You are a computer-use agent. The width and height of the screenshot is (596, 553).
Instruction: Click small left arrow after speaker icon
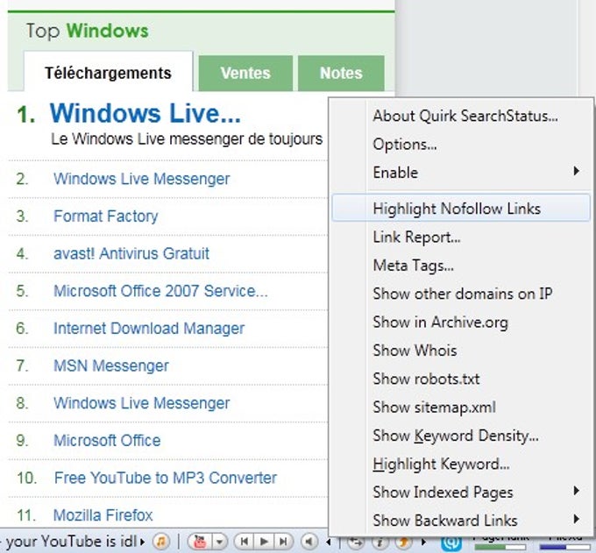click(329, 542)
